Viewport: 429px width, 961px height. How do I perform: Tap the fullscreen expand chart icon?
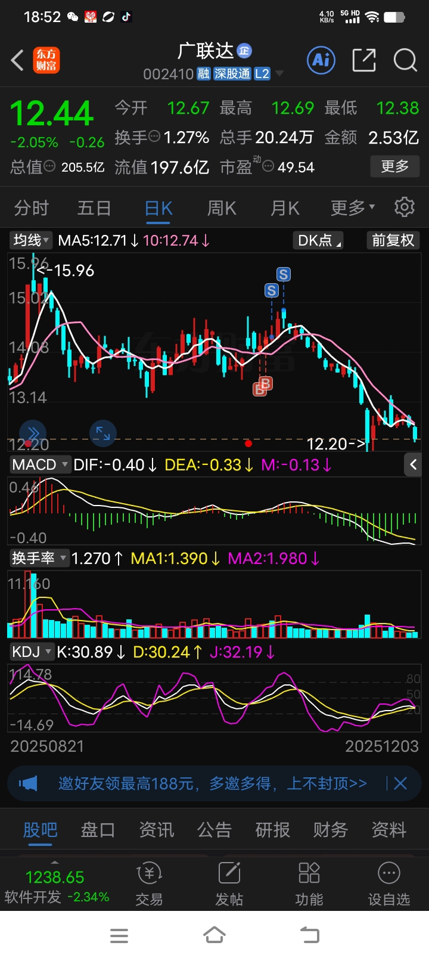pos(103,433)
